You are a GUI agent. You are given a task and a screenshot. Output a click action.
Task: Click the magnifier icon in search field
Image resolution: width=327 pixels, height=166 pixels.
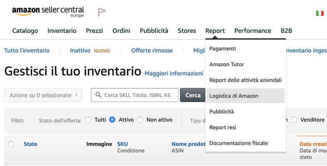point(98,95)
